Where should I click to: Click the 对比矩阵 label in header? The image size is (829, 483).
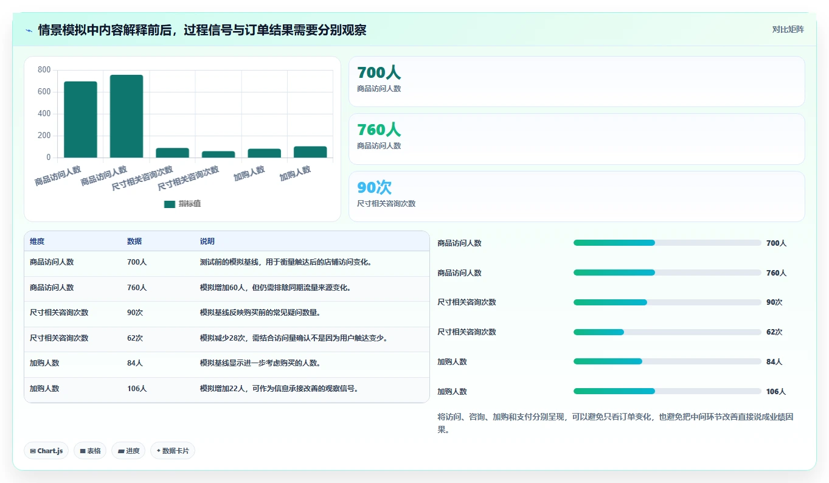pyautogui.click(x=788, y=30)
